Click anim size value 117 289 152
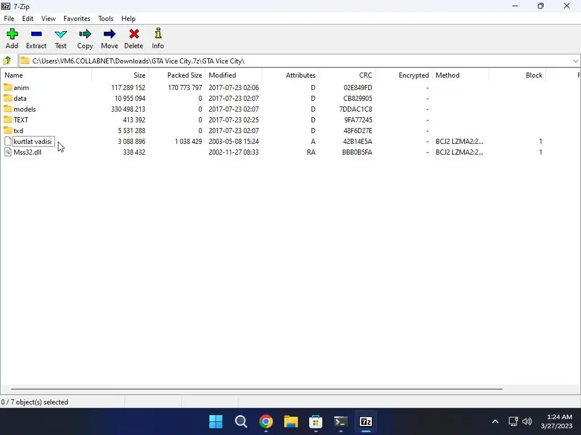Image resolution: width=581 pixels, height=435 pixels. click(128, 88)
